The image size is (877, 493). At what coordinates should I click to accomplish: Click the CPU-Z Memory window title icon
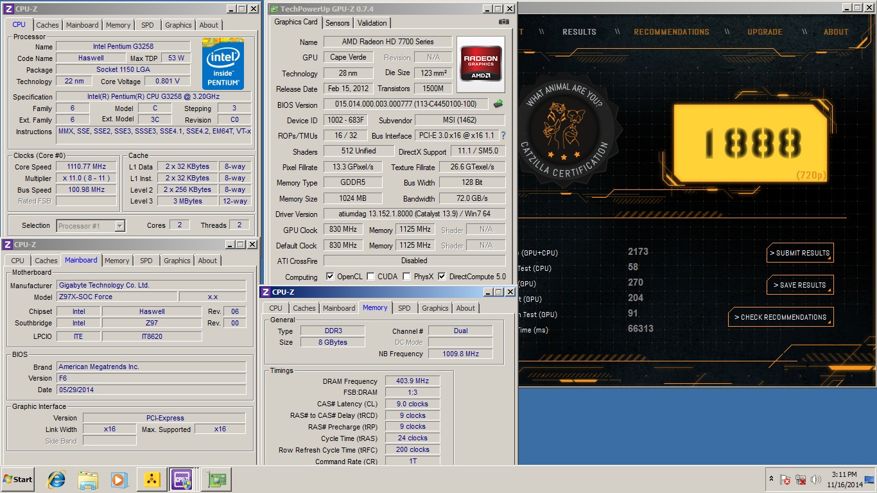(x=266, y=292)
